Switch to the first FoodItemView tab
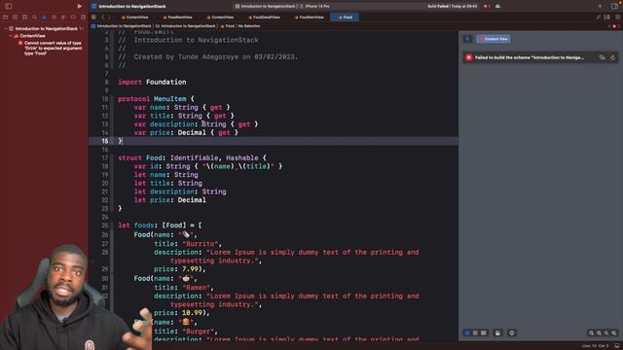Image resolution: width=623 pixels, height=350 pixels. 177,17
